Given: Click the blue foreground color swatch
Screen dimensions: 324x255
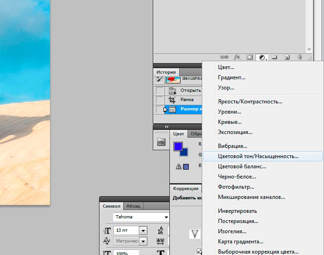Looking at the screenshot, I should point(178,147).
